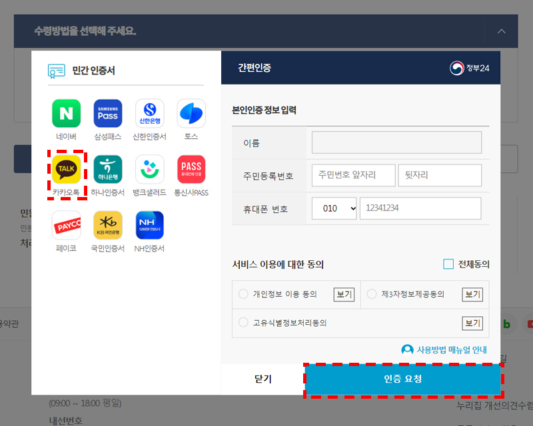533x426 pixels.
Task: Focus the 뒷자리 resident number field
Action: 440,175
